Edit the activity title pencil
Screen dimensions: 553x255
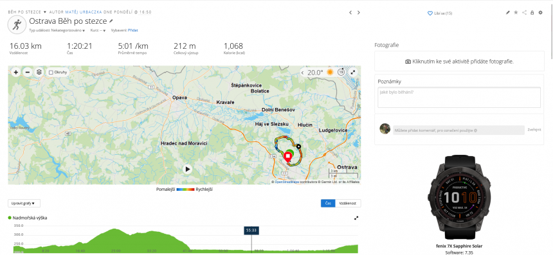pos(111,21)
